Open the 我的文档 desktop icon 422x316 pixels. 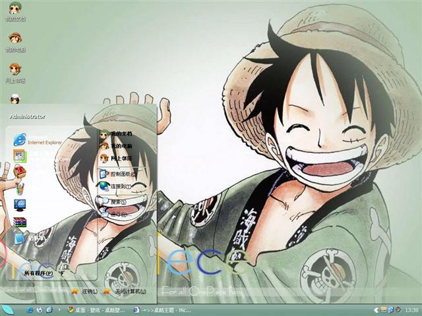pos(15,11)
